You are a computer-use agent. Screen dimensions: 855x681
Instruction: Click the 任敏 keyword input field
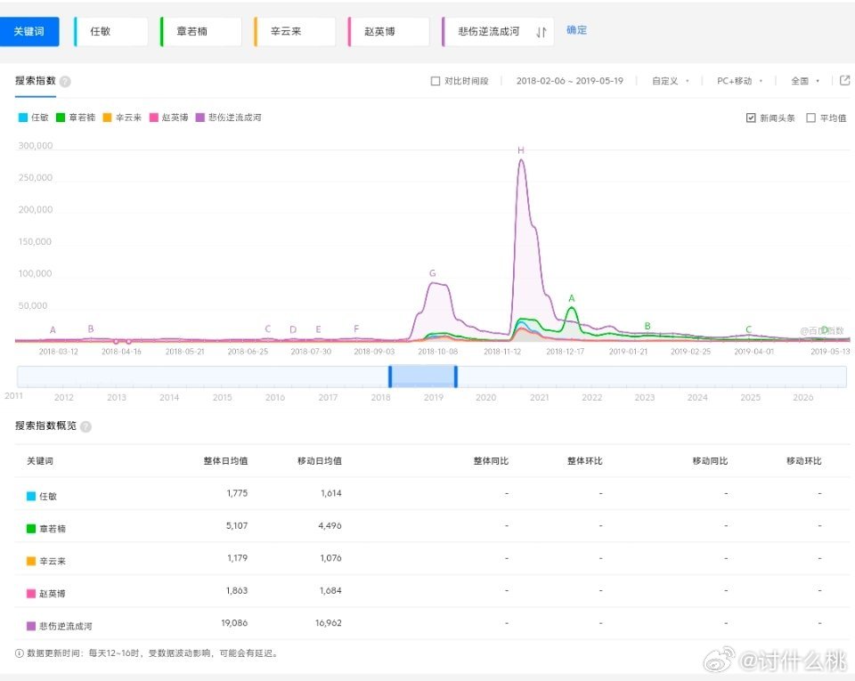pyautogui.click(x=111, y=31)
